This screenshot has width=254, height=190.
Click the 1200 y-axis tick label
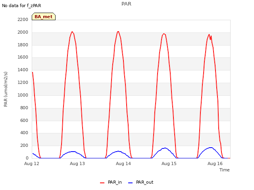pyautogui.click(x=23, y=82)
